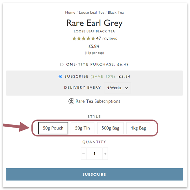This screenshot has height=190, width=190.
Task: Select Subscribe save 10% radio button
Action: 60,77
